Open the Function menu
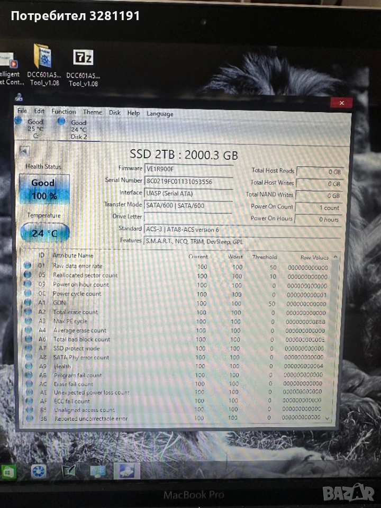 point(63,112)
